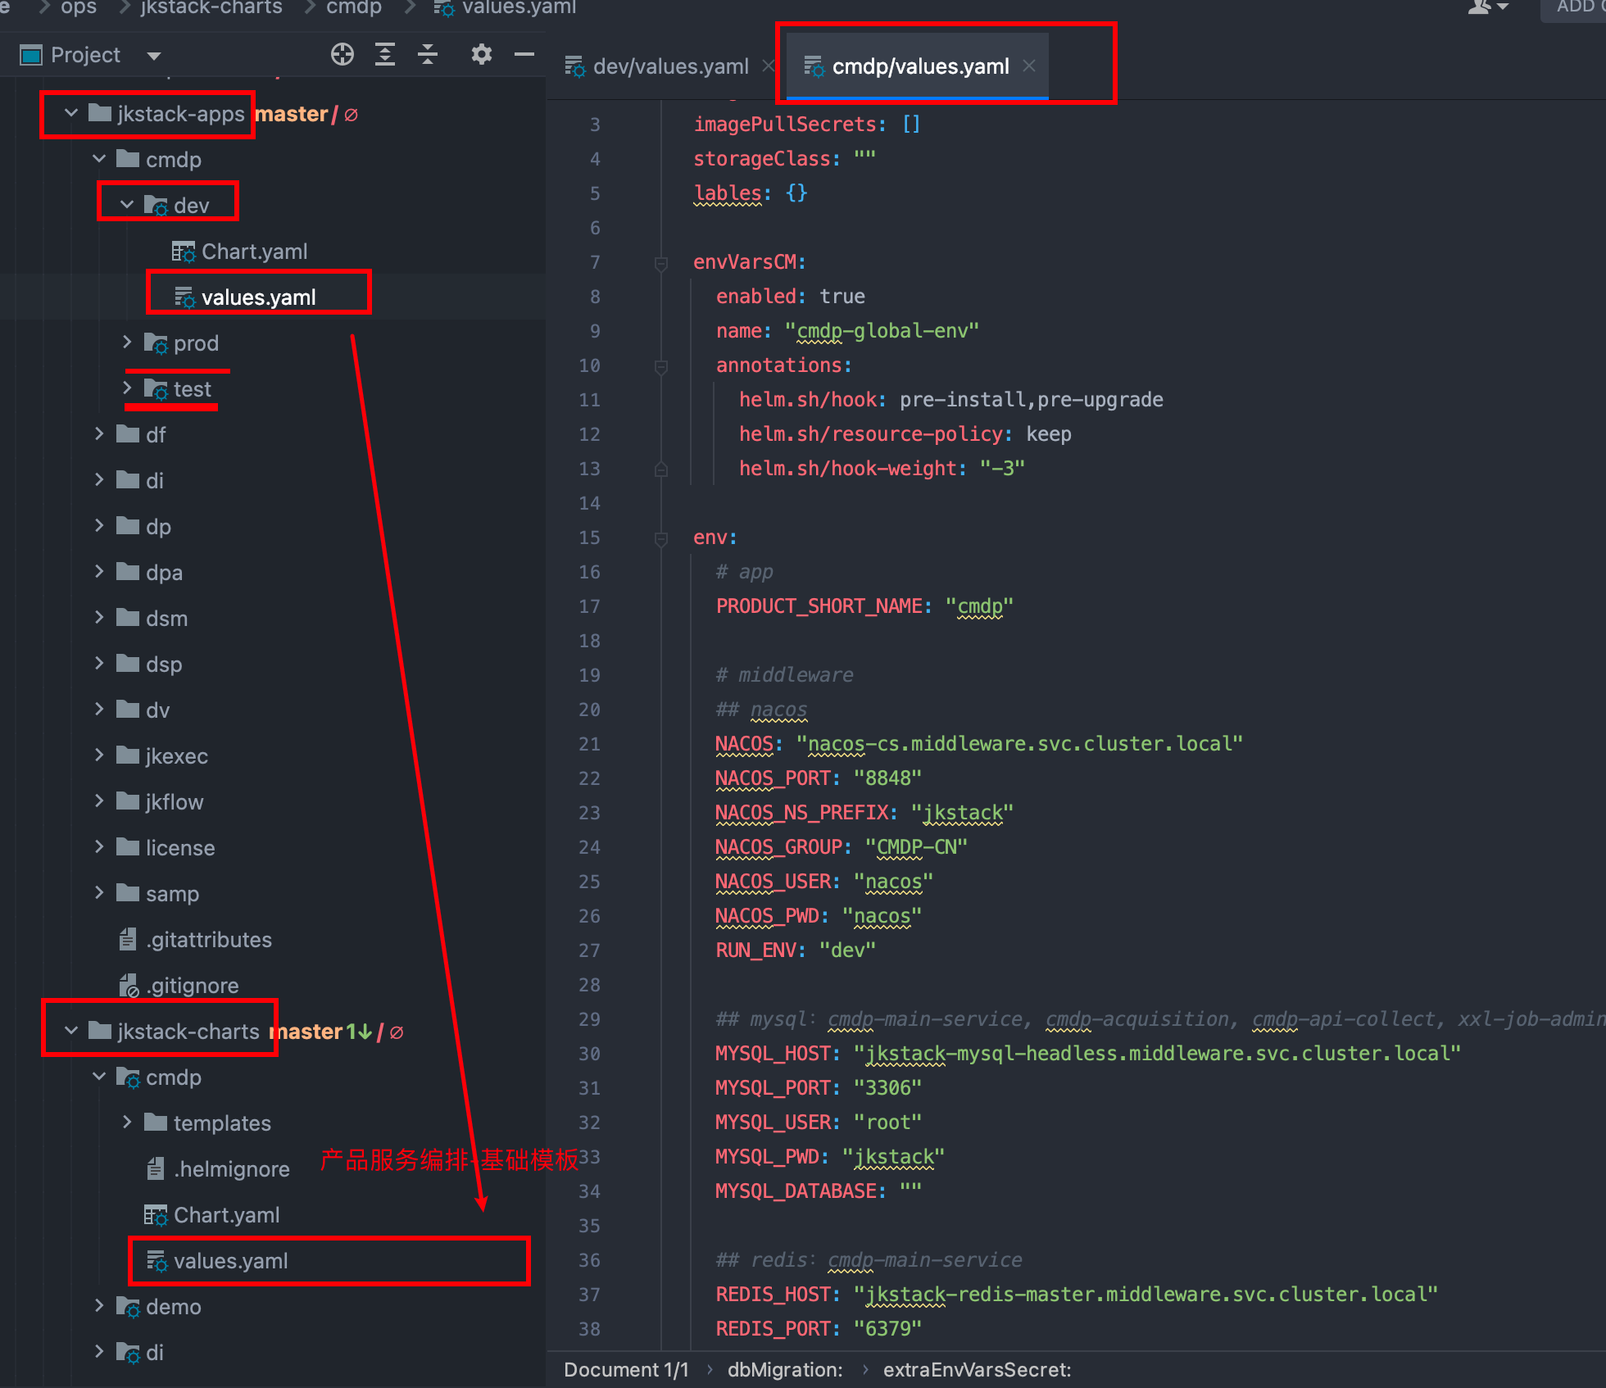The width and height of the screenshot is (1606, 1388).
Task: Click the Expand All icon in Project toolbar
Action: tap(385, 55)
